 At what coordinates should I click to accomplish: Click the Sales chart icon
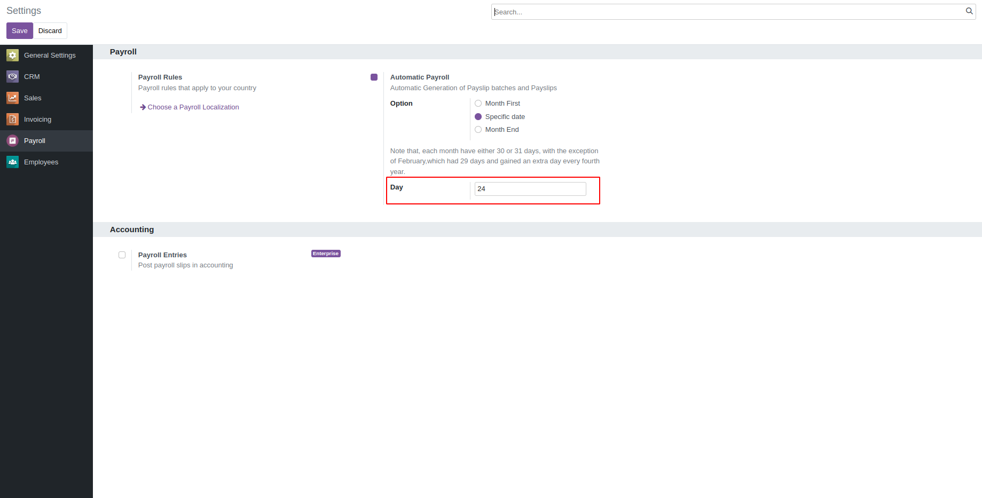12,98
